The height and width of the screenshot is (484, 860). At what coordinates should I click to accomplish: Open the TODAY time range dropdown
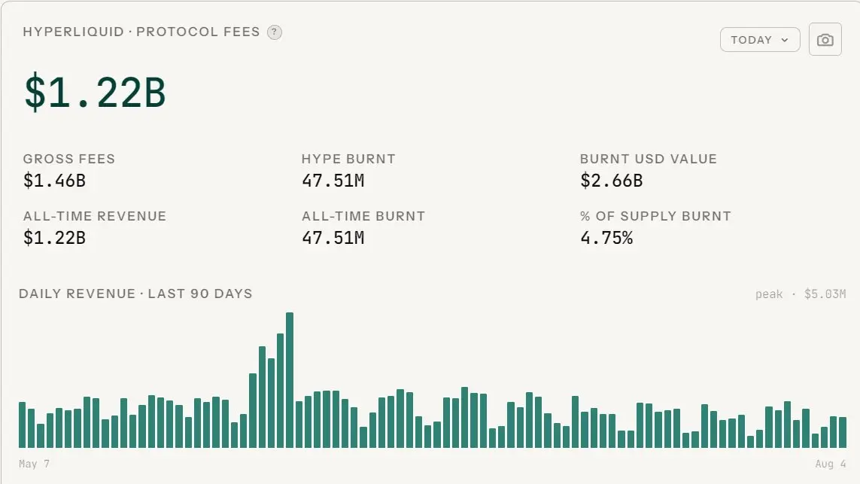coord(760,39)
